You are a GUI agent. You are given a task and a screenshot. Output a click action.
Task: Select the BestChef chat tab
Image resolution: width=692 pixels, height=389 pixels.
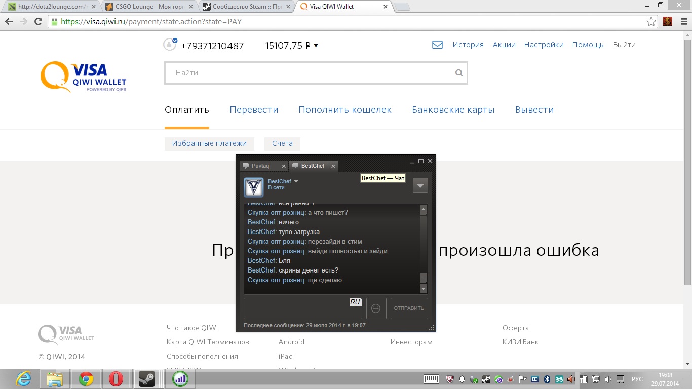point(313,166)
